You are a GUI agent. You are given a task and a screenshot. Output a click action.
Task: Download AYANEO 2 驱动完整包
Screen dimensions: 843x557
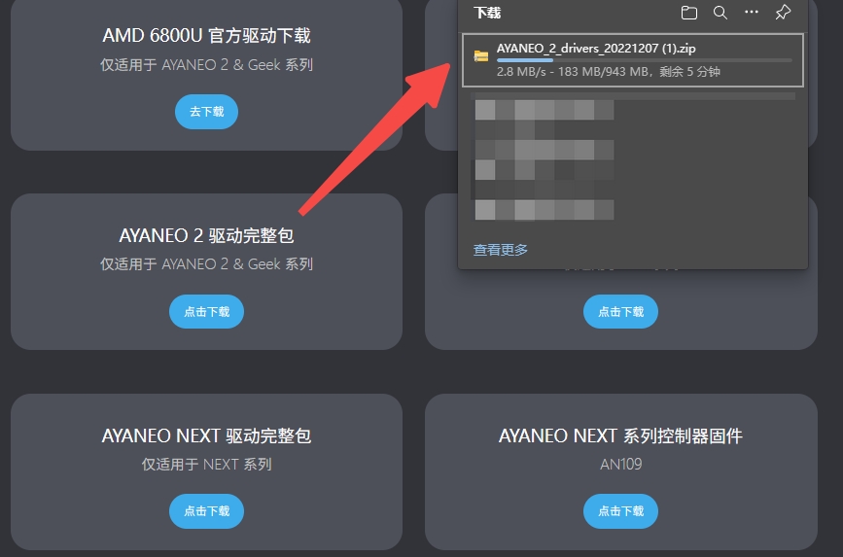206,311
